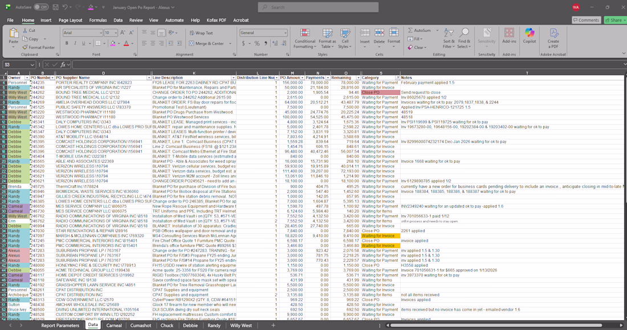The height and width of the screenshot is (330, 627).
Task: Open Format cells menu
Action: point(393,38)
